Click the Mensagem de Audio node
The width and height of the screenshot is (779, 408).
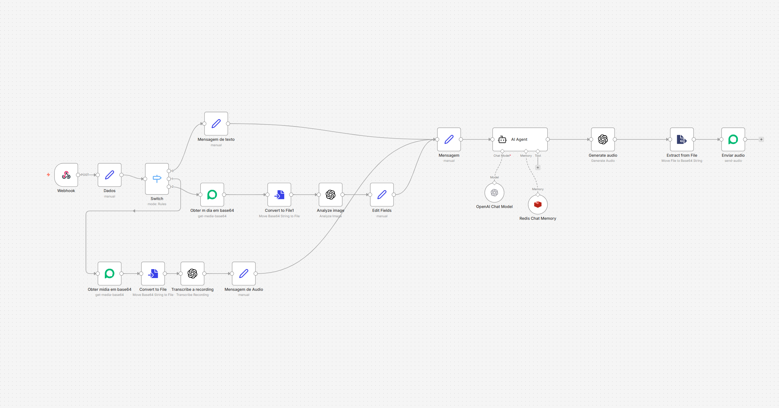click(244, 274)
